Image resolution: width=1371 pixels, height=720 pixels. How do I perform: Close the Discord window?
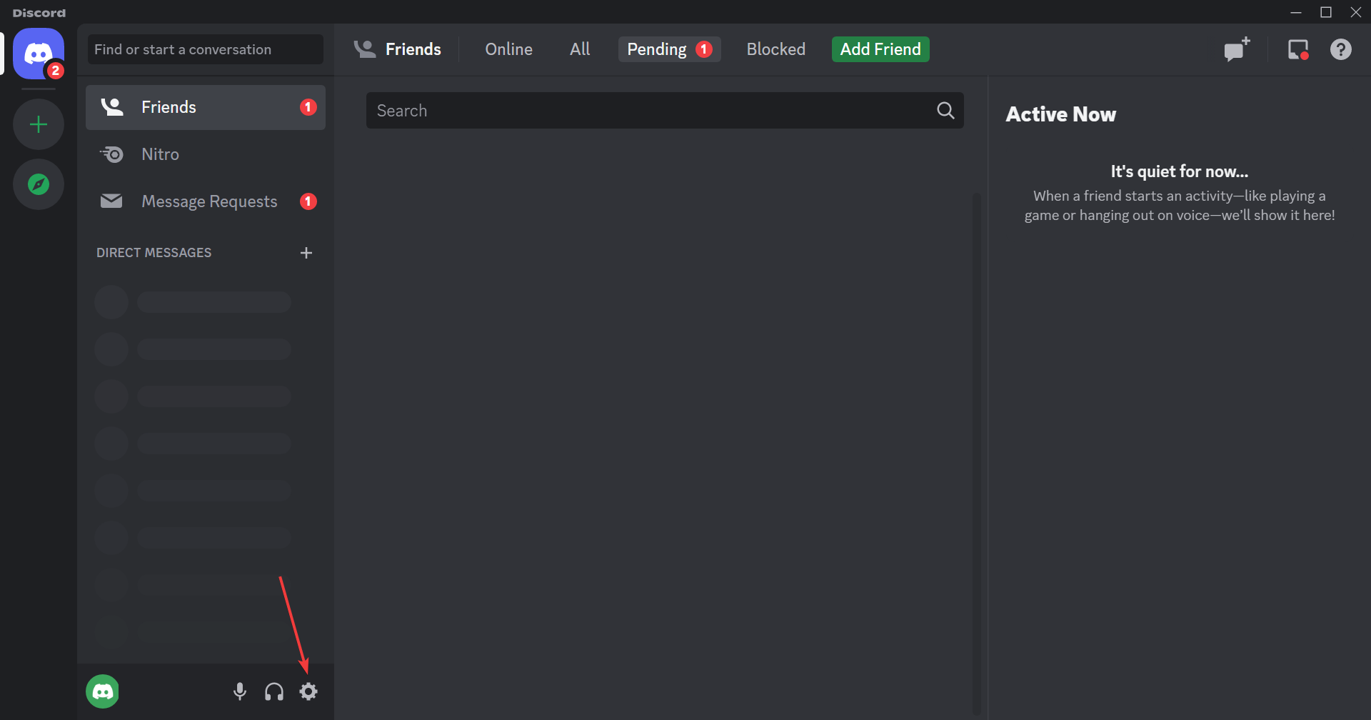tap(1356, 12)
